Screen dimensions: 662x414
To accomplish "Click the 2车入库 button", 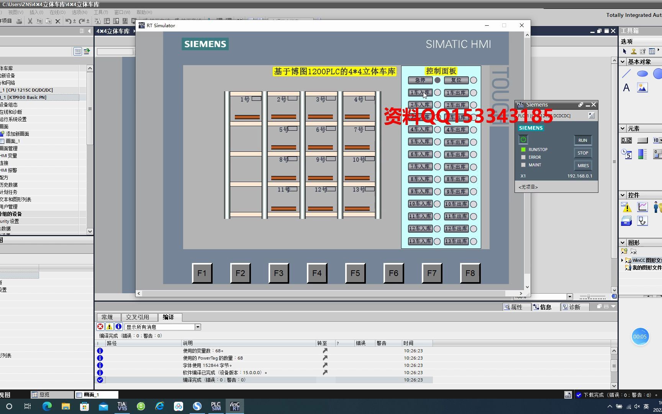I will pos(420,105).
